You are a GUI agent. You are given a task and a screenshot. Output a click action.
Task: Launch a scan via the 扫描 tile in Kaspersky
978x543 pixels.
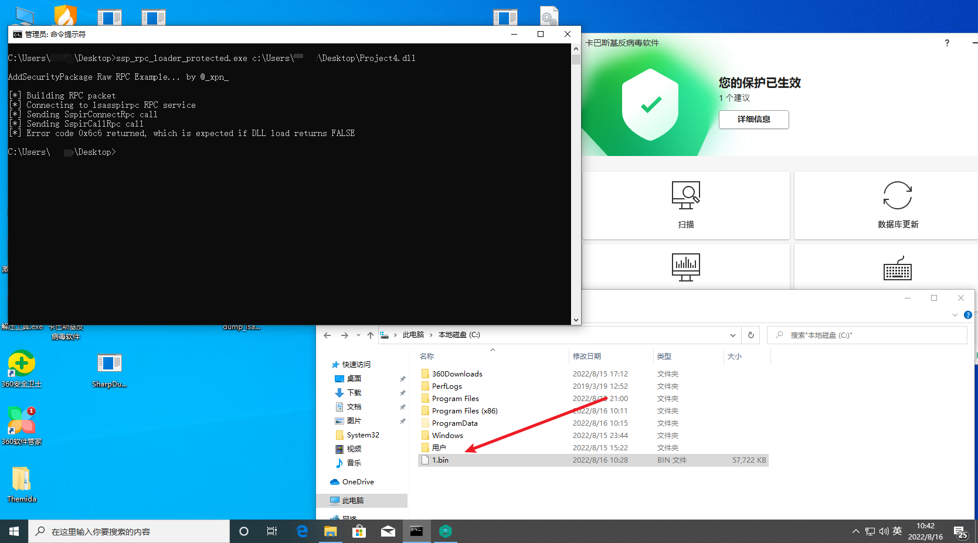[x=685, y=205]
